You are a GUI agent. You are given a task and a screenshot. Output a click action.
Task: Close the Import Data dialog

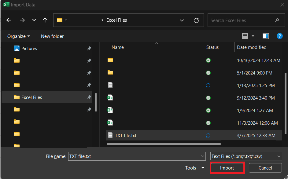pyautogui.click(x=282, y=5)
